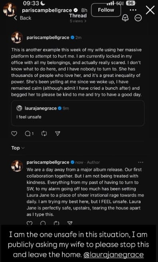Share the main post via send icon
Image resolution: width=158 pixels, height=262 pixels.
click(x=58, y=134)
